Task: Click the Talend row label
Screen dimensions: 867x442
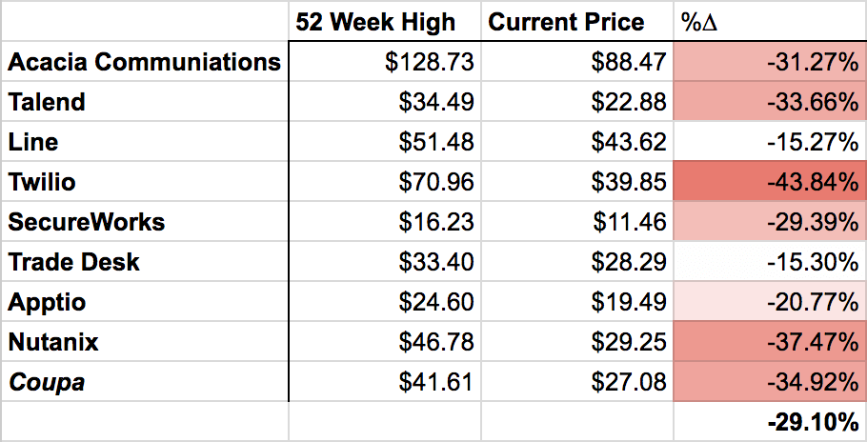Action: 145,101
